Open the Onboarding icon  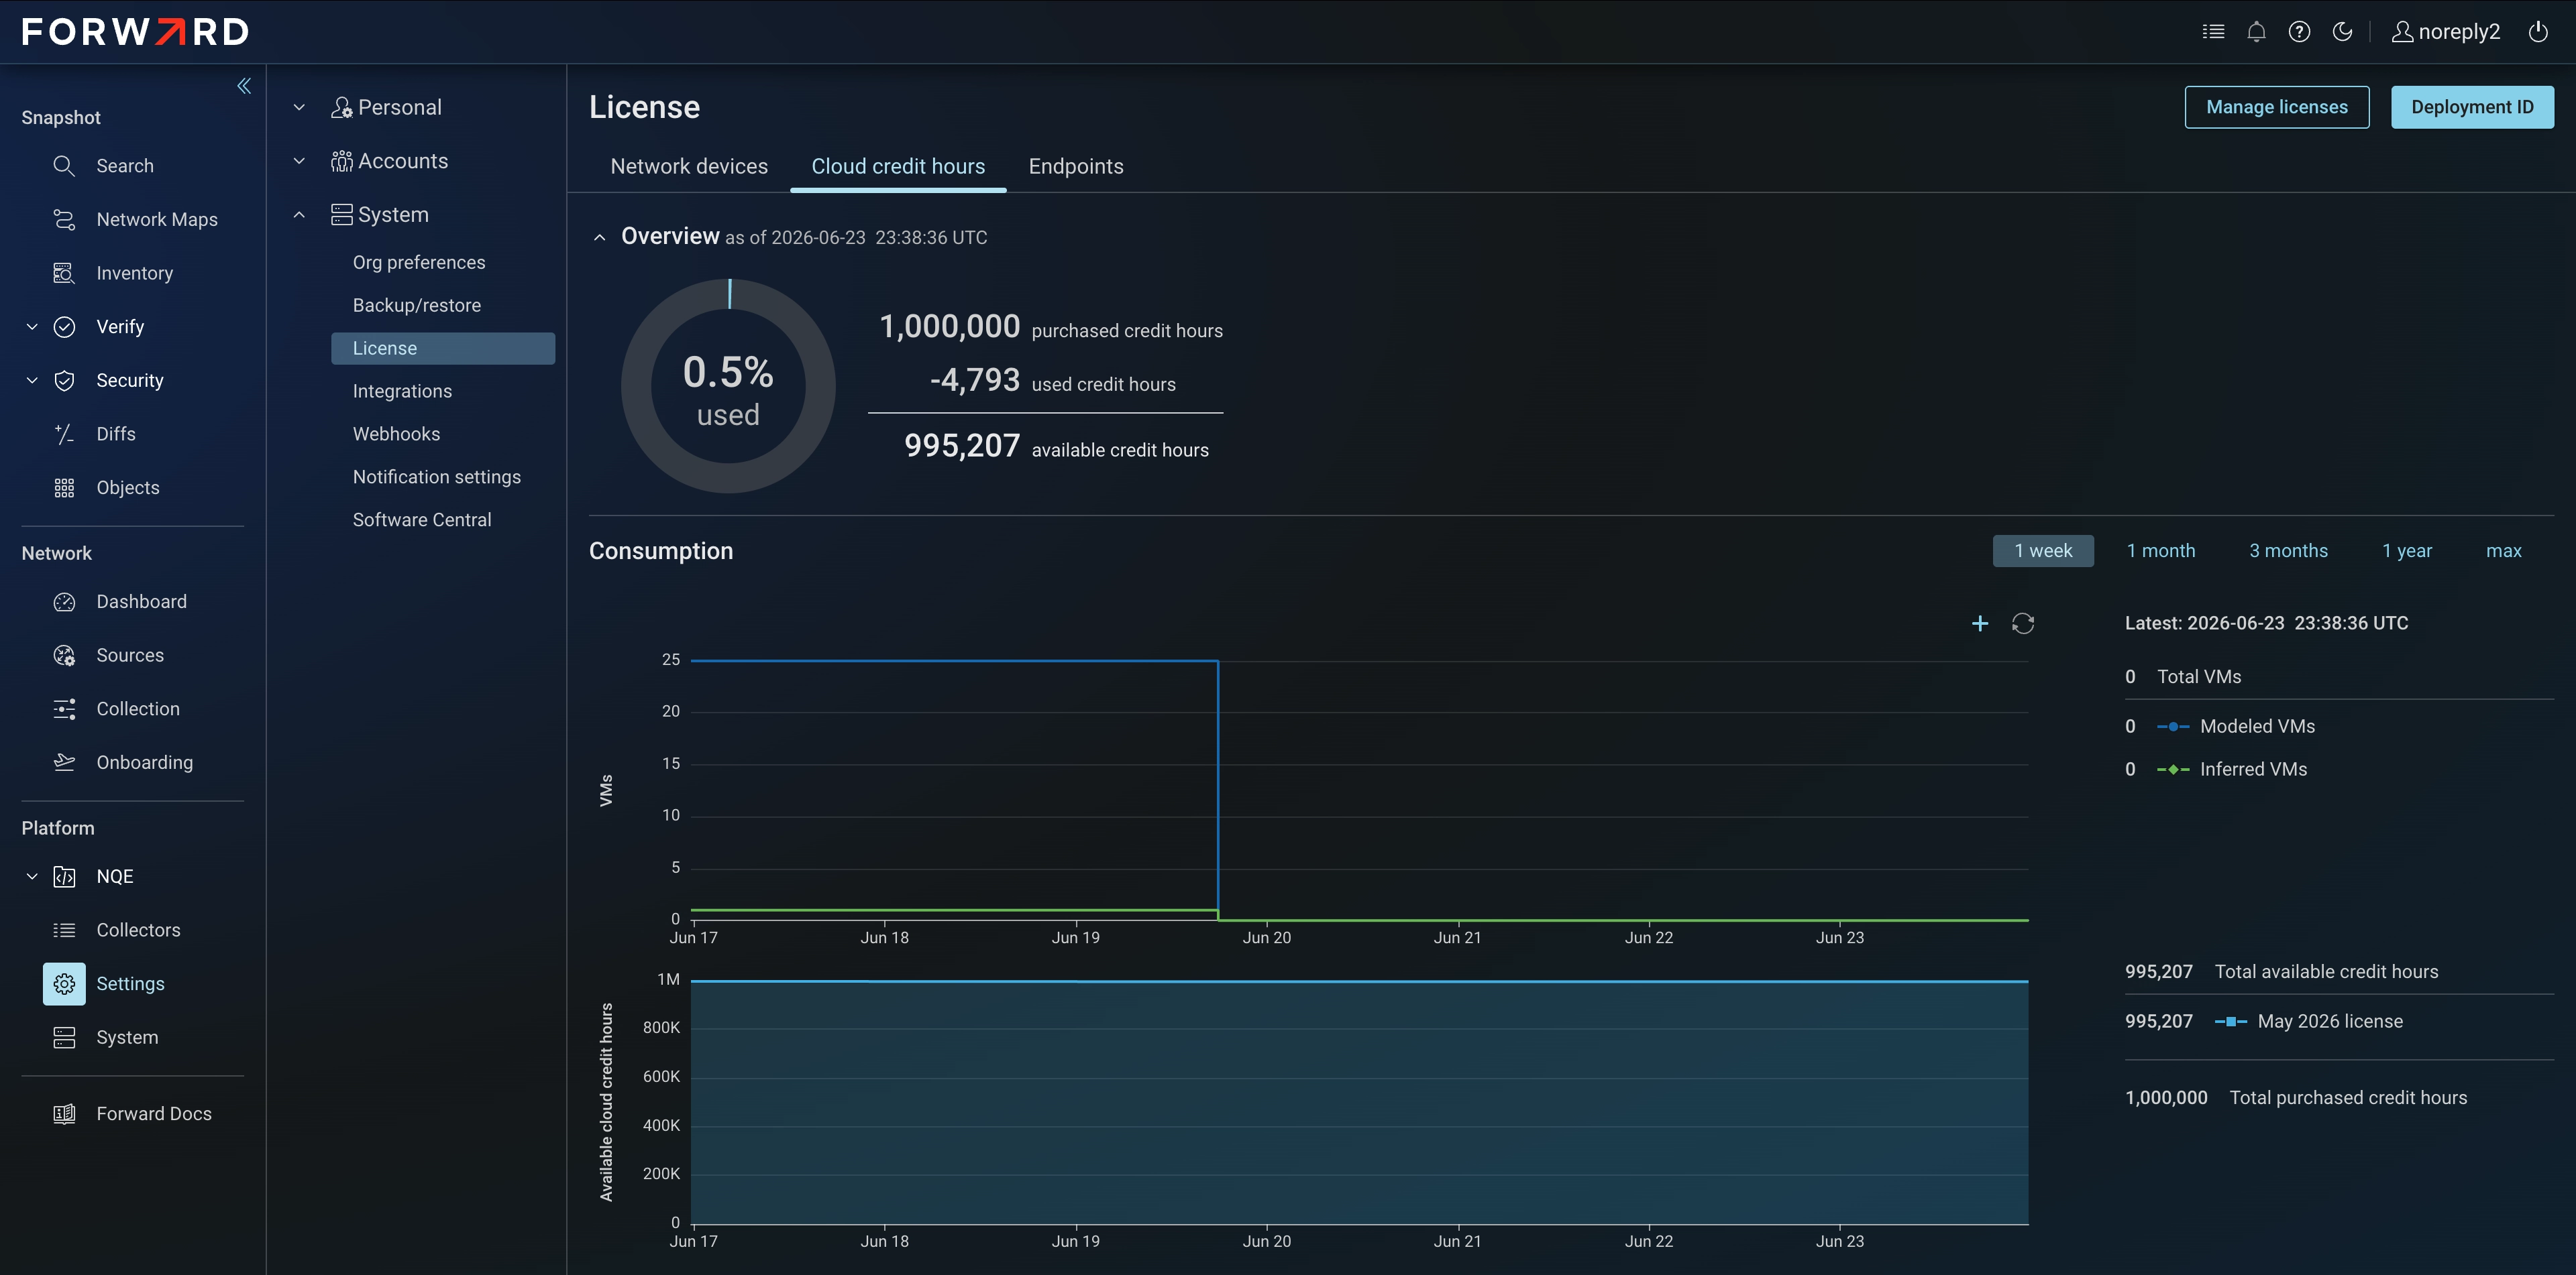pos(64,762)
